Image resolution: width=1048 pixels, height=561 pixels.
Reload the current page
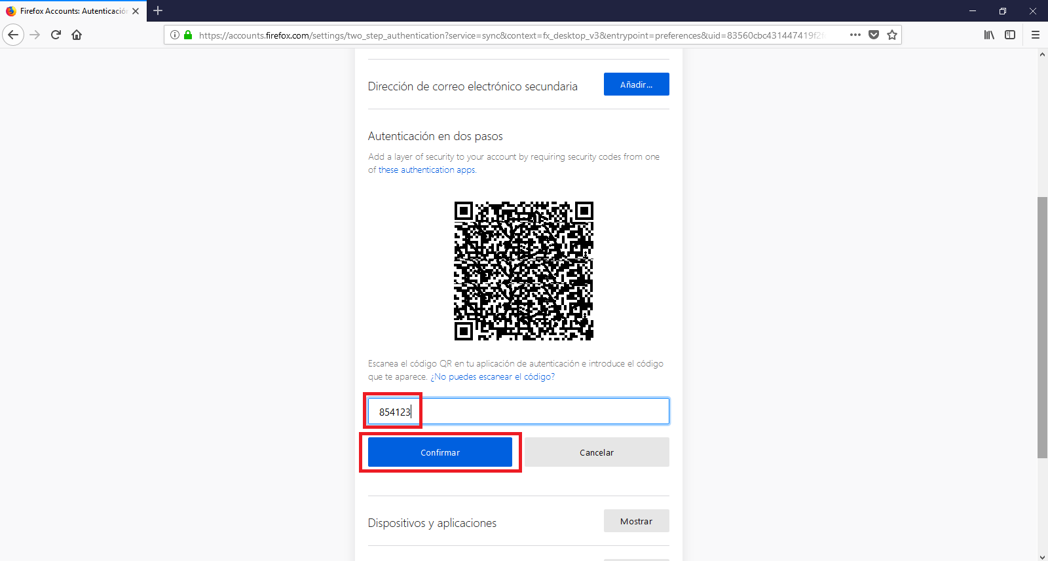pyautogui.click(x=56, y=35)
